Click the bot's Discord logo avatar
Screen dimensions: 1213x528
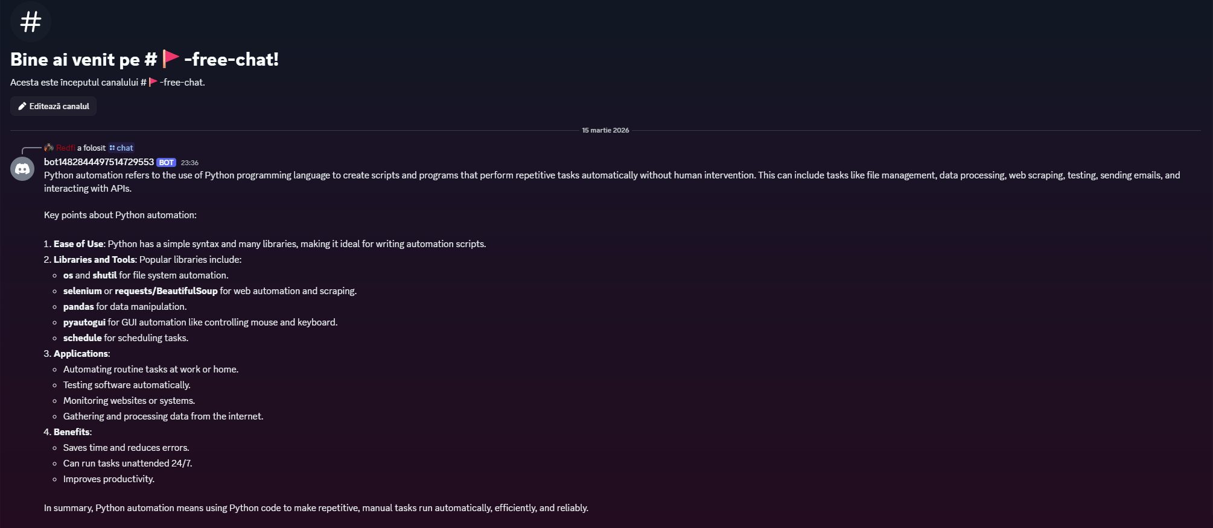tap(22, 169)
